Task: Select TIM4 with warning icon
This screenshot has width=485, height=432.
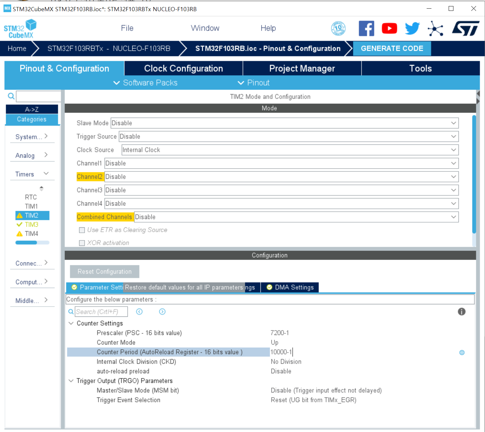Action: [x=32, y=234]
